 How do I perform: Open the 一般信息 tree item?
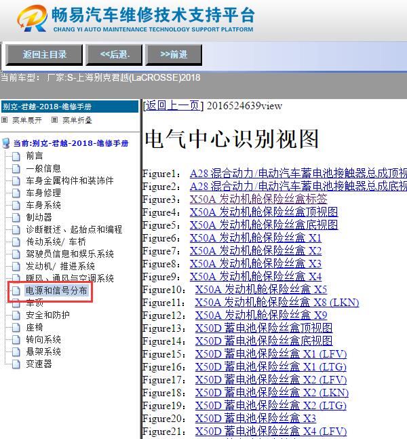pyautogui.click(x=43, y=168)
